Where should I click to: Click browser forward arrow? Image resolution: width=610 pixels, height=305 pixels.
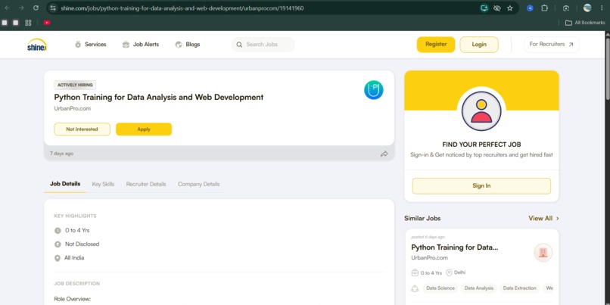[x=21, y=8]
